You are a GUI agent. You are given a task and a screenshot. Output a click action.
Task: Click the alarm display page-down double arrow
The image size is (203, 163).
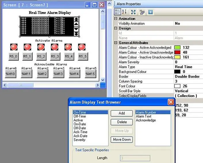coord(76,34)
